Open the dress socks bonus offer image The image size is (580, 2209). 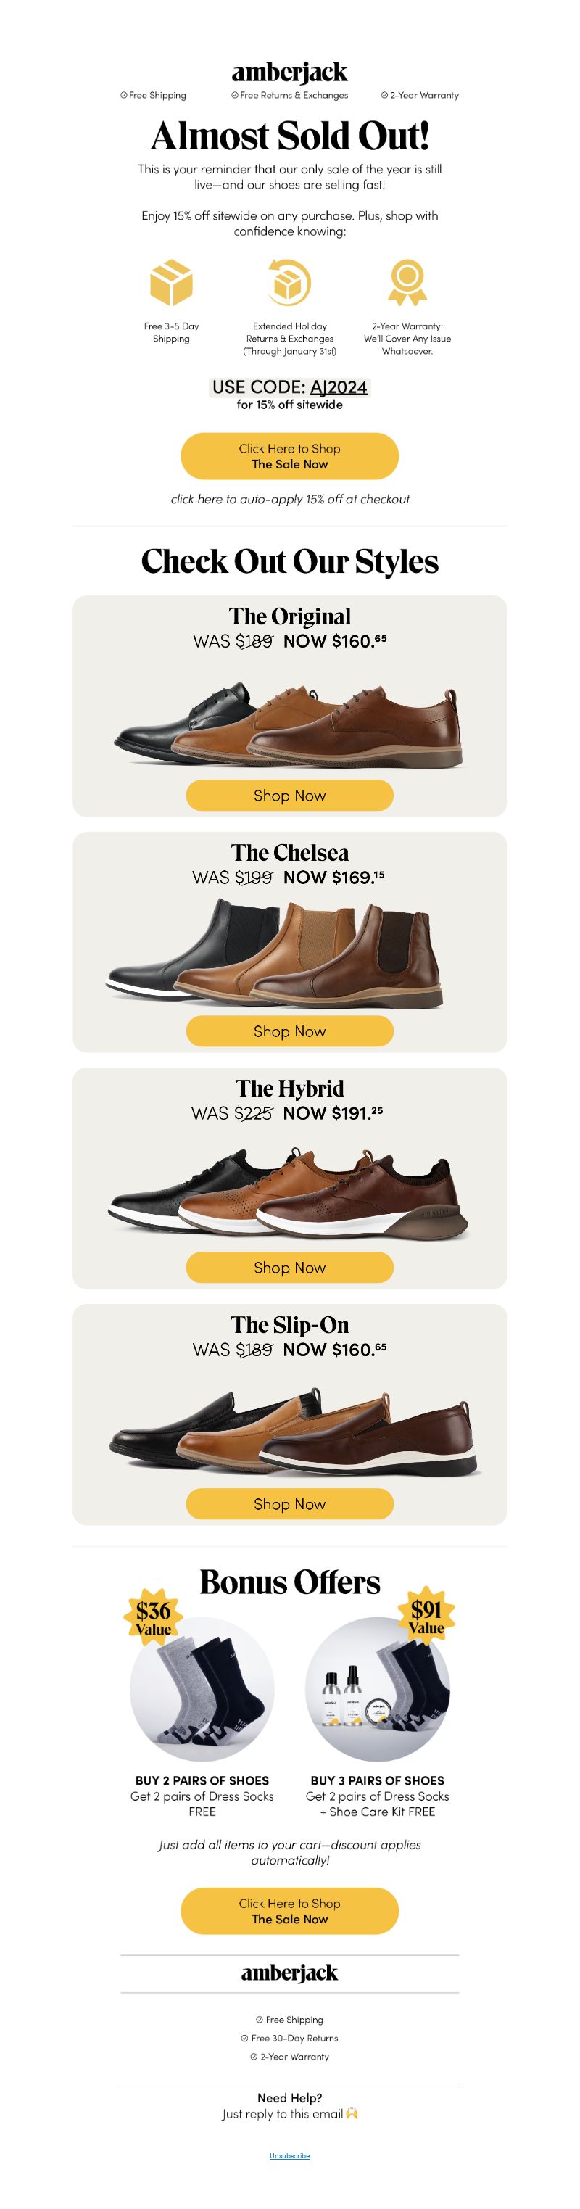(202, 1689)
